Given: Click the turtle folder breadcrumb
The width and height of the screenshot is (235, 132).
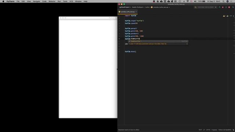Looking at the screenshot, I should (147, 7).
